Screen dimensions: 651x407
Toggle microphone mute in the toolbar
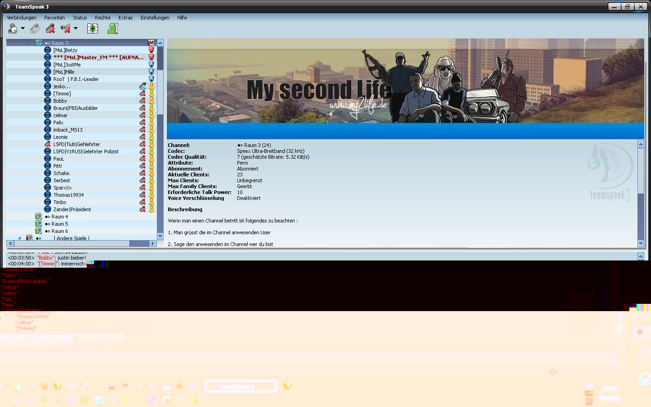50,29
